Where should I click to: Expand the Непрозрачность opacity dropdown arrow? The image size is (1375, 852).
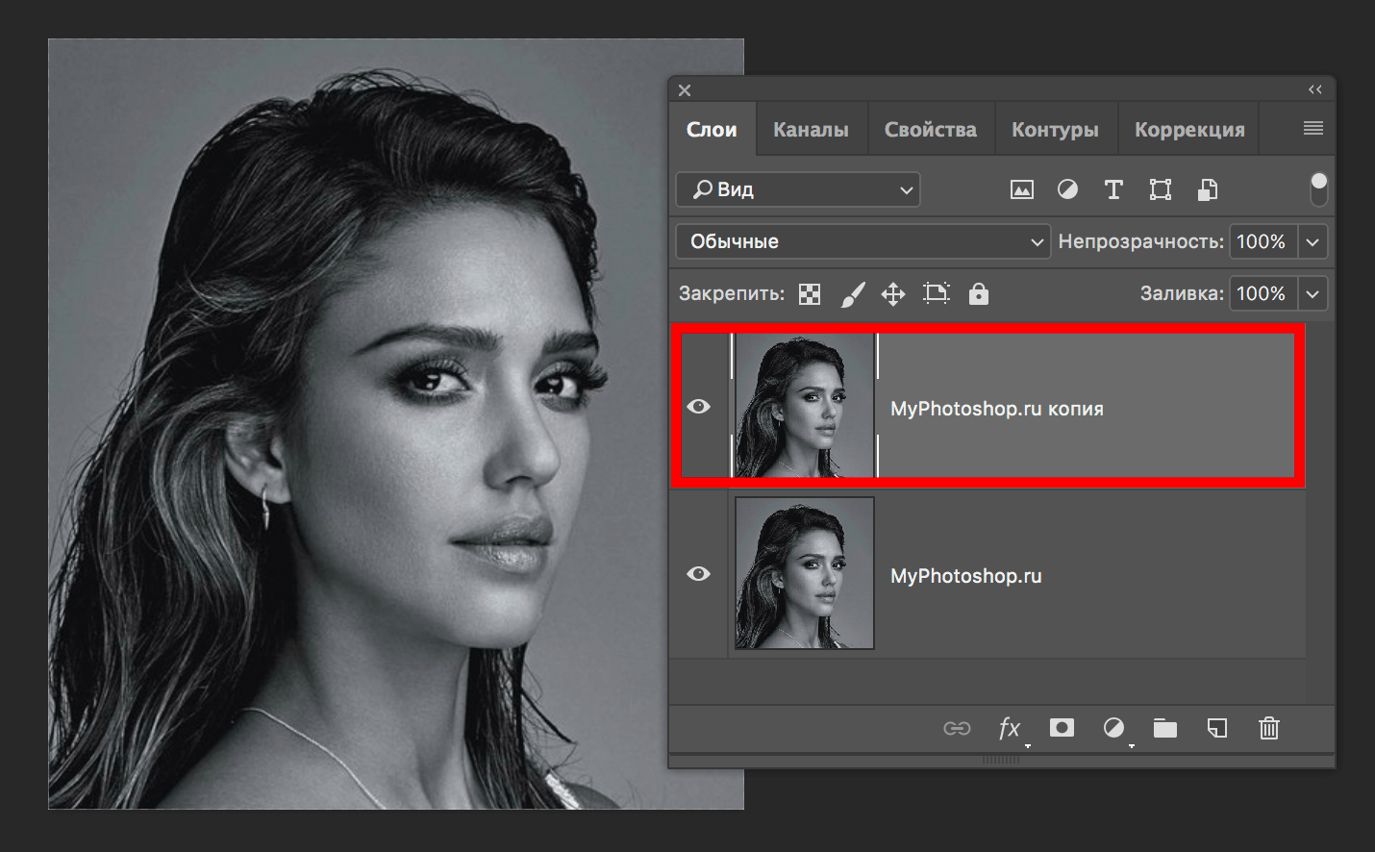tap(1312, 241)
